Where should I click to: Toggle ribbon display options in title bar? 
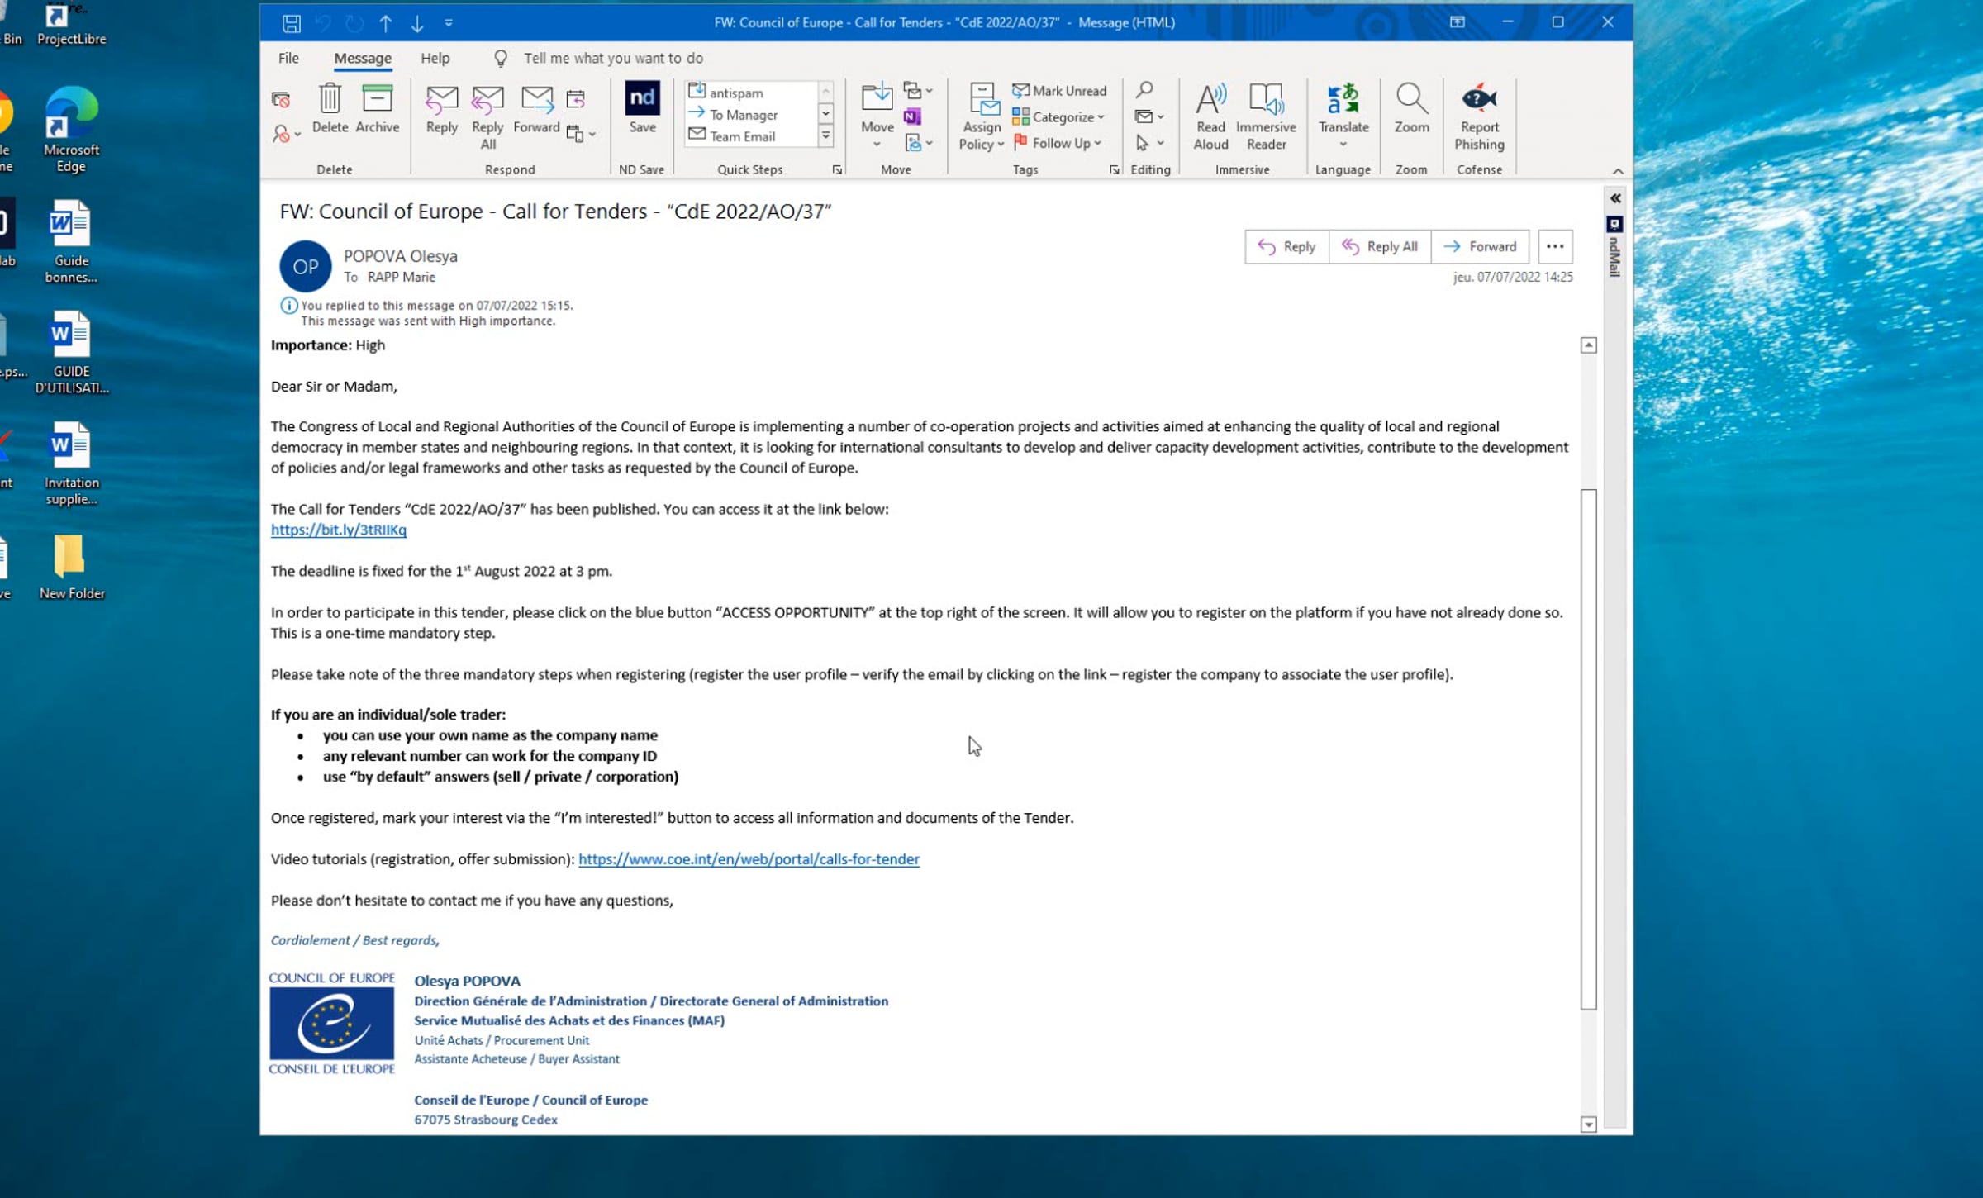pyautogui.click(x=1458, y=22)
